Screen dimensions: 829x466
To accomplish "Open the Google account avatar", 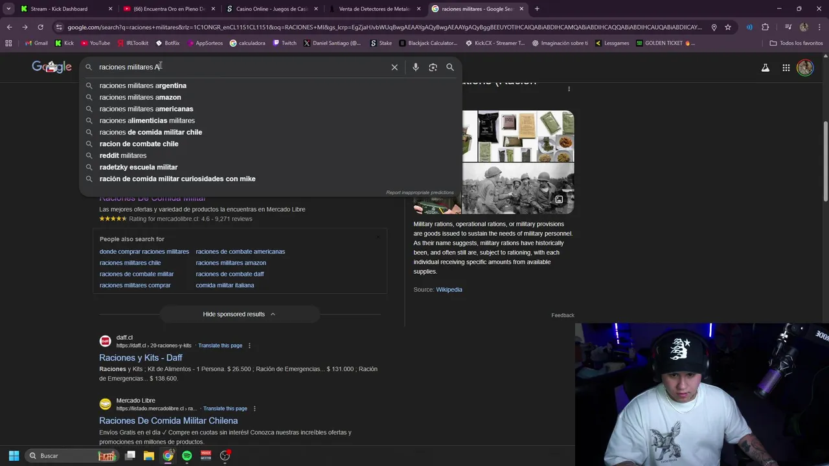I will [x=805, y=67].
